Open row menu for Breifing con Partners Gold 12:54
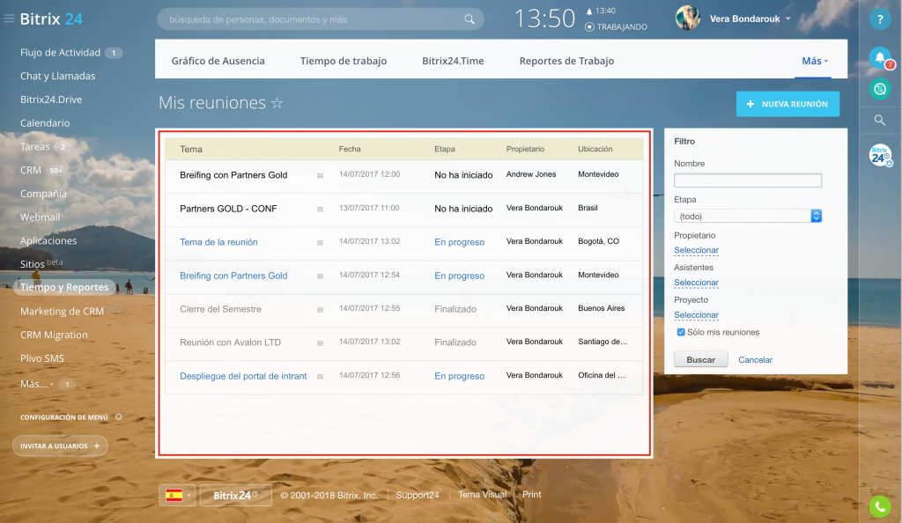This screenshot has width=902, height=523. click(320, 276)
